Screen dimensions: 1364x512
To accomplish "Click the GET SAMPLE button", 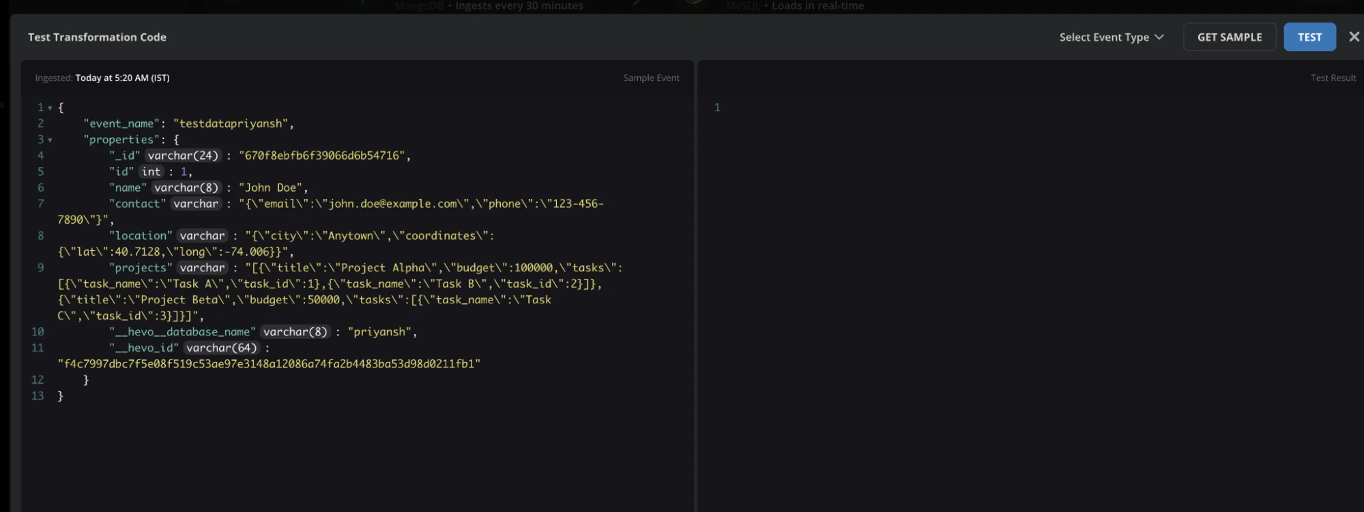I will pyautogui.click(x=1229, y=37).
